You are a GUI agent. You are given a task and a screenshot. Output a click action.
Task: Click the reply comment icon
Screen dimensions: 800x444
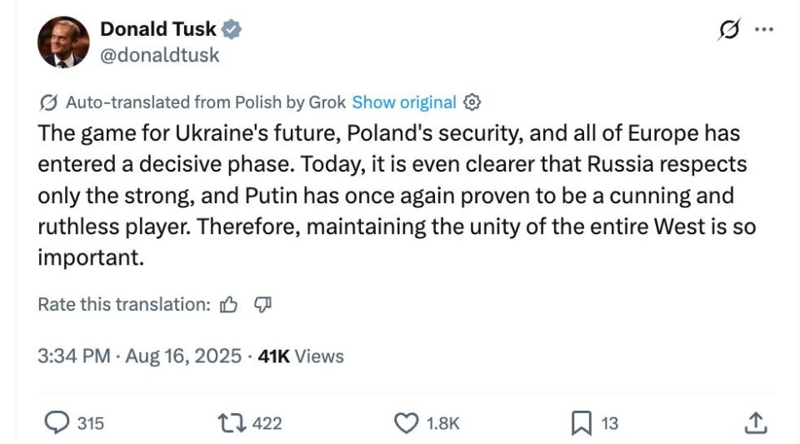(x=56, y=423)
